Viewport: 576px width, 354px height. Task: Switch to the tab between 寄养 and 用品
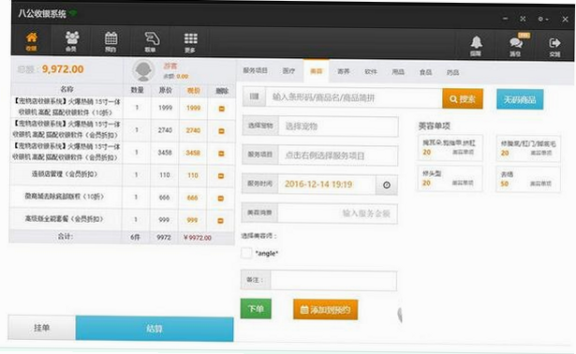click(371, 71)
